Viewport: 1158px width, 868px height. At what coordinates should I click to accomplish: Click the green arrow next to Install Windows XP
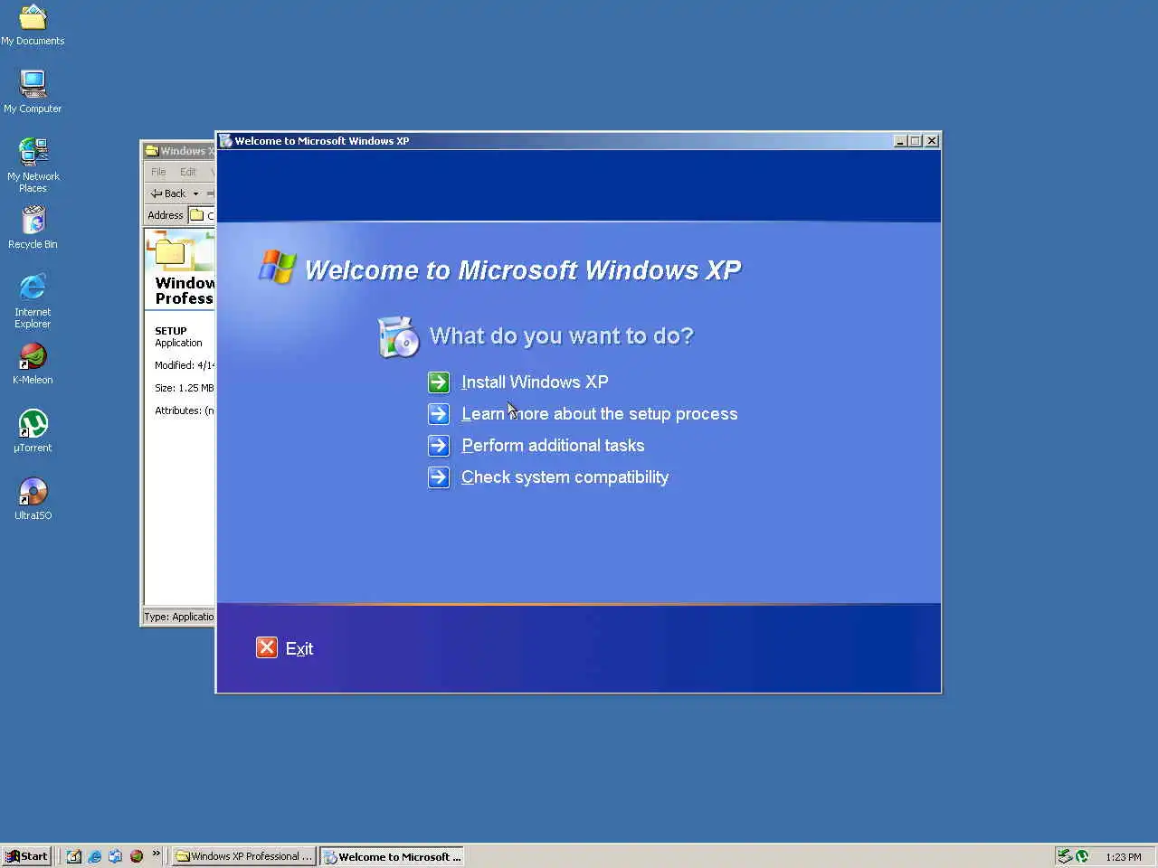(439, 382)
